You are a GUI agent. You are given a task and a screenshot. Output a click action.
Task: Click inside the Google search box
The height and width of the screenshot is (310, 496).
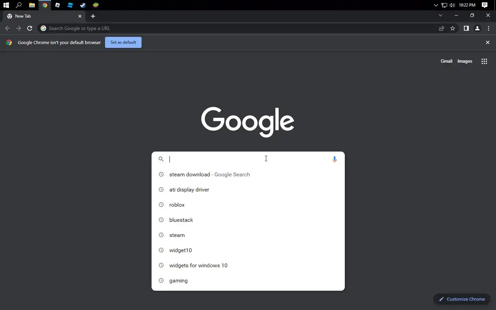(248, 159)
